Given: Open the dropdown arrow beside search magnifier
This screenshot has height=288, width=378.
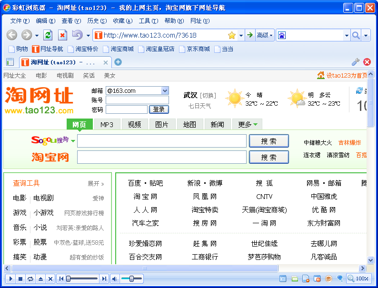Looking at the screenshot, I should (x=366, y=36).
